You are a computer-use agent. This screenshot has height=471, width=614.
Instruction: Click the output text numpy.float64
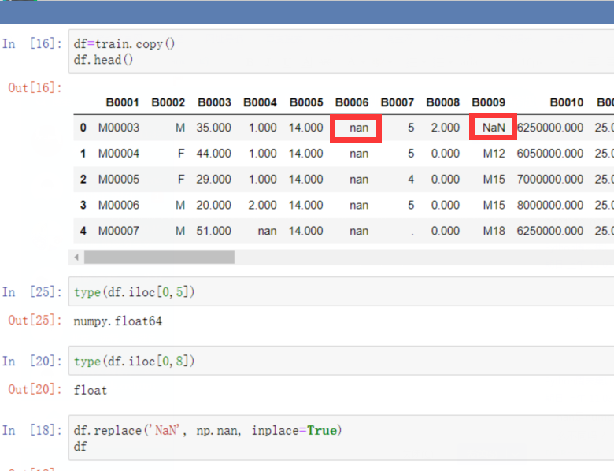click(x=118, y=321)
